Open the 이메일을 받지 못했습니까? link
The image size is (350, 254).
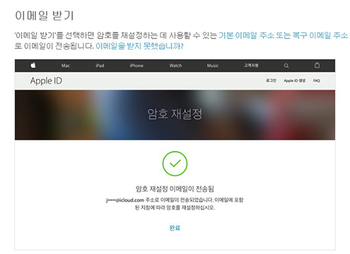[x=139, y=46]
